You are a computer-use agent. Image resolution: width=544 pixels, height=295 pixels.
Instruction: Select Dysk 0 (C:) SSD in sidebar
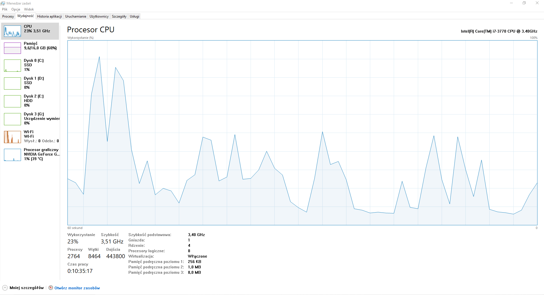pyautogui.click(x=30, y=65)
